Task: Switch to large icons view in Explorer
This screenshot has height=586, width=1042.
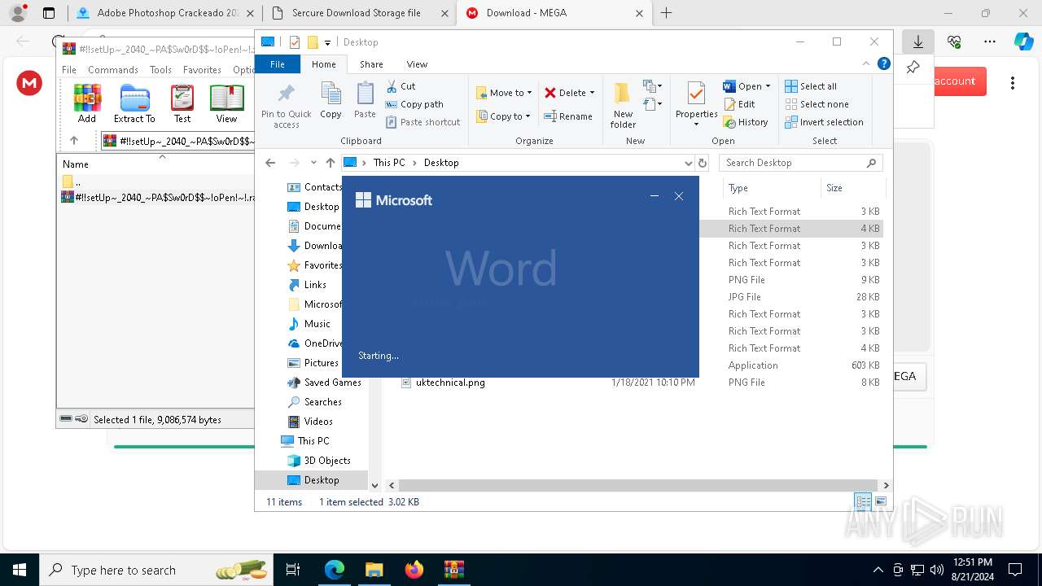Action: point(880,501)
